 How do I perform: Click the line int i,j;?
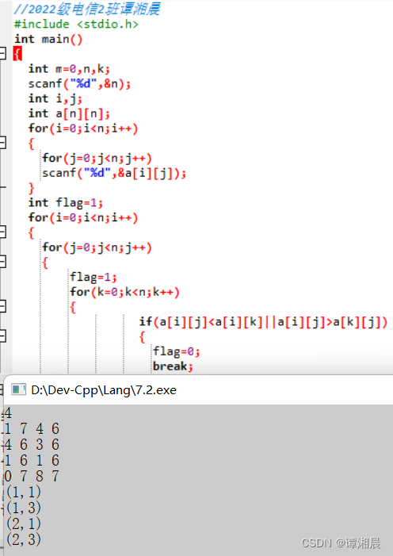point(55,98)
